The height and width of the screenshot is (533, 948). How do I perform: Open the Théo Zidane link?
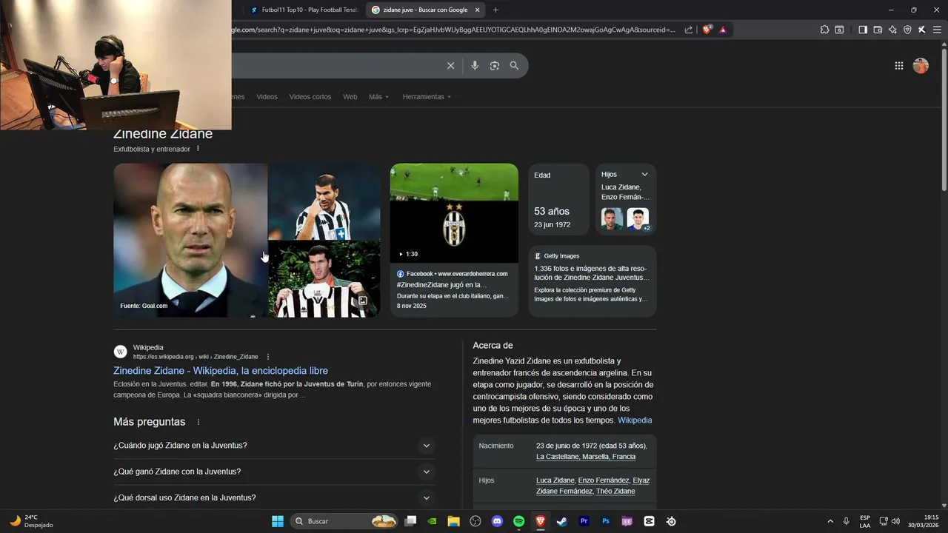pos(615,492)
